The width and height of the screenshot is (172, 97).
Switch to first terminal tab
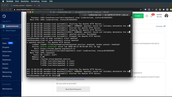53,15
